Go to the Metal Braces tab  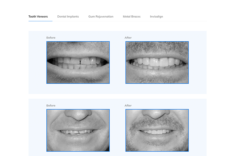click(x=132, y=16)
